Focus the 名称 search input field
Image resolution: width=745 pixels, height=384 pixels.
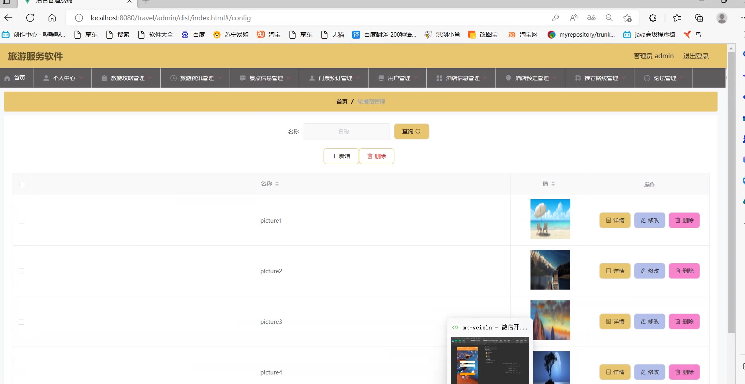[347, 131]
